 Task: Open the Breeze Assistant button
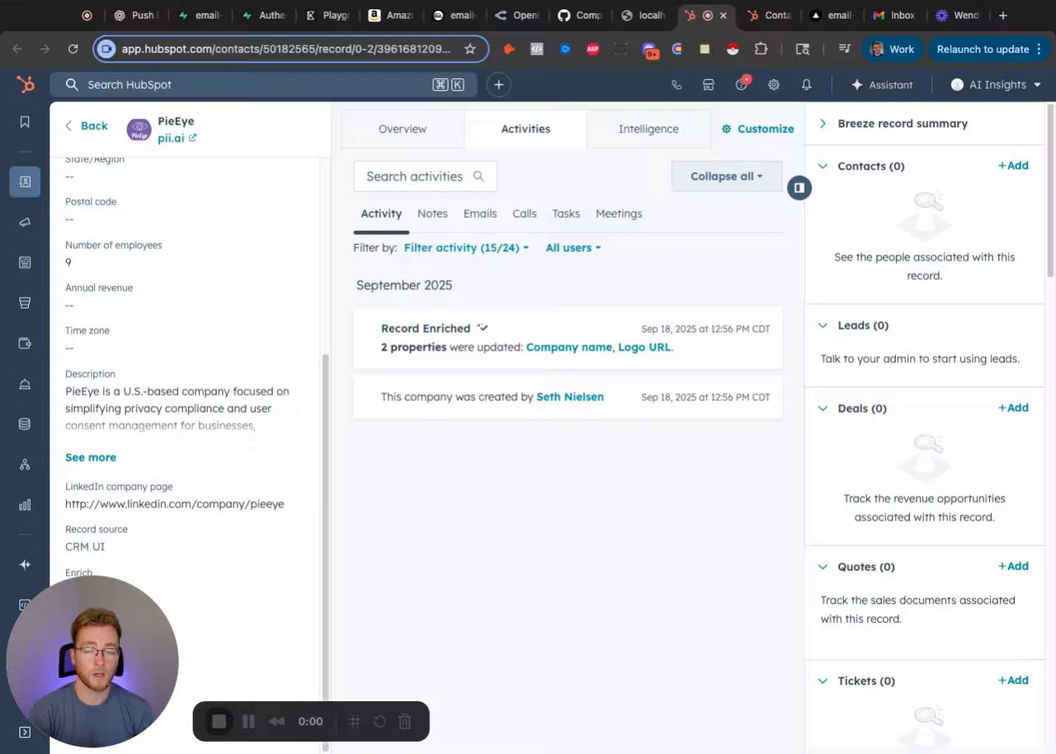[x=882, y=84]
